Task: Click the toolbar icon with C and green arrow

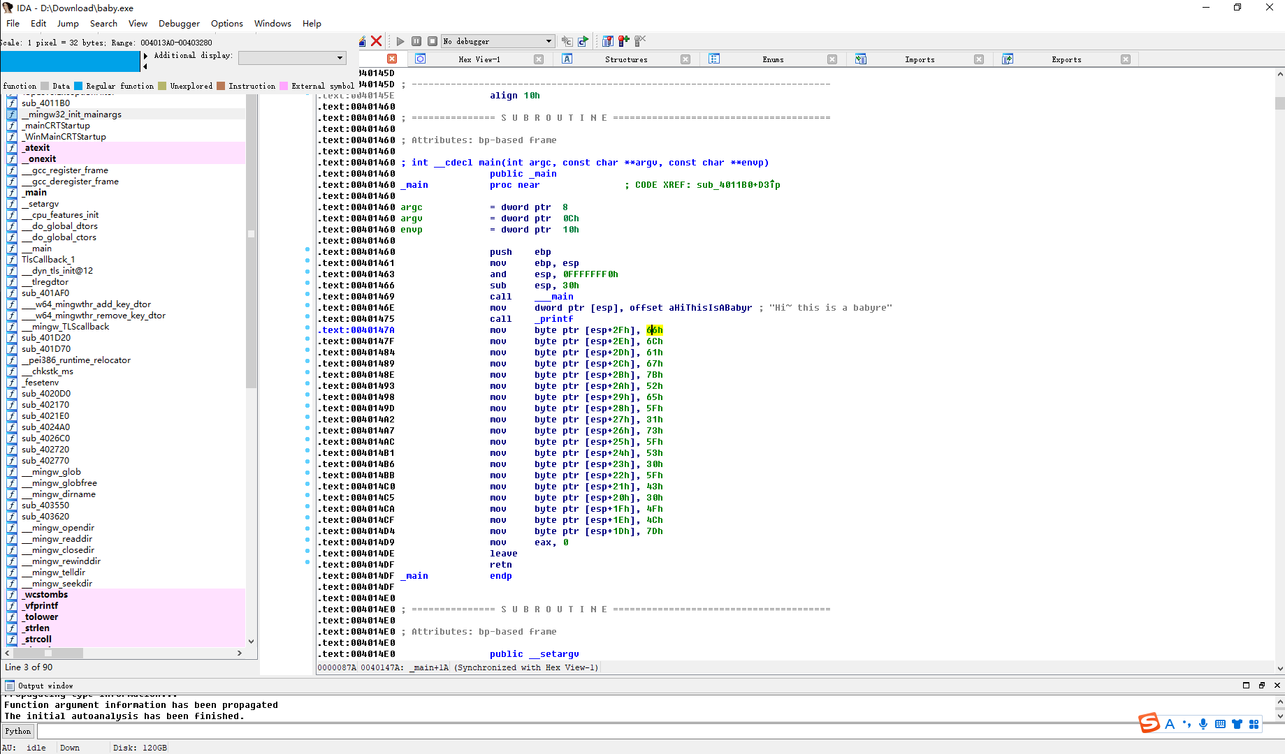Action: (x=583, y=41)
